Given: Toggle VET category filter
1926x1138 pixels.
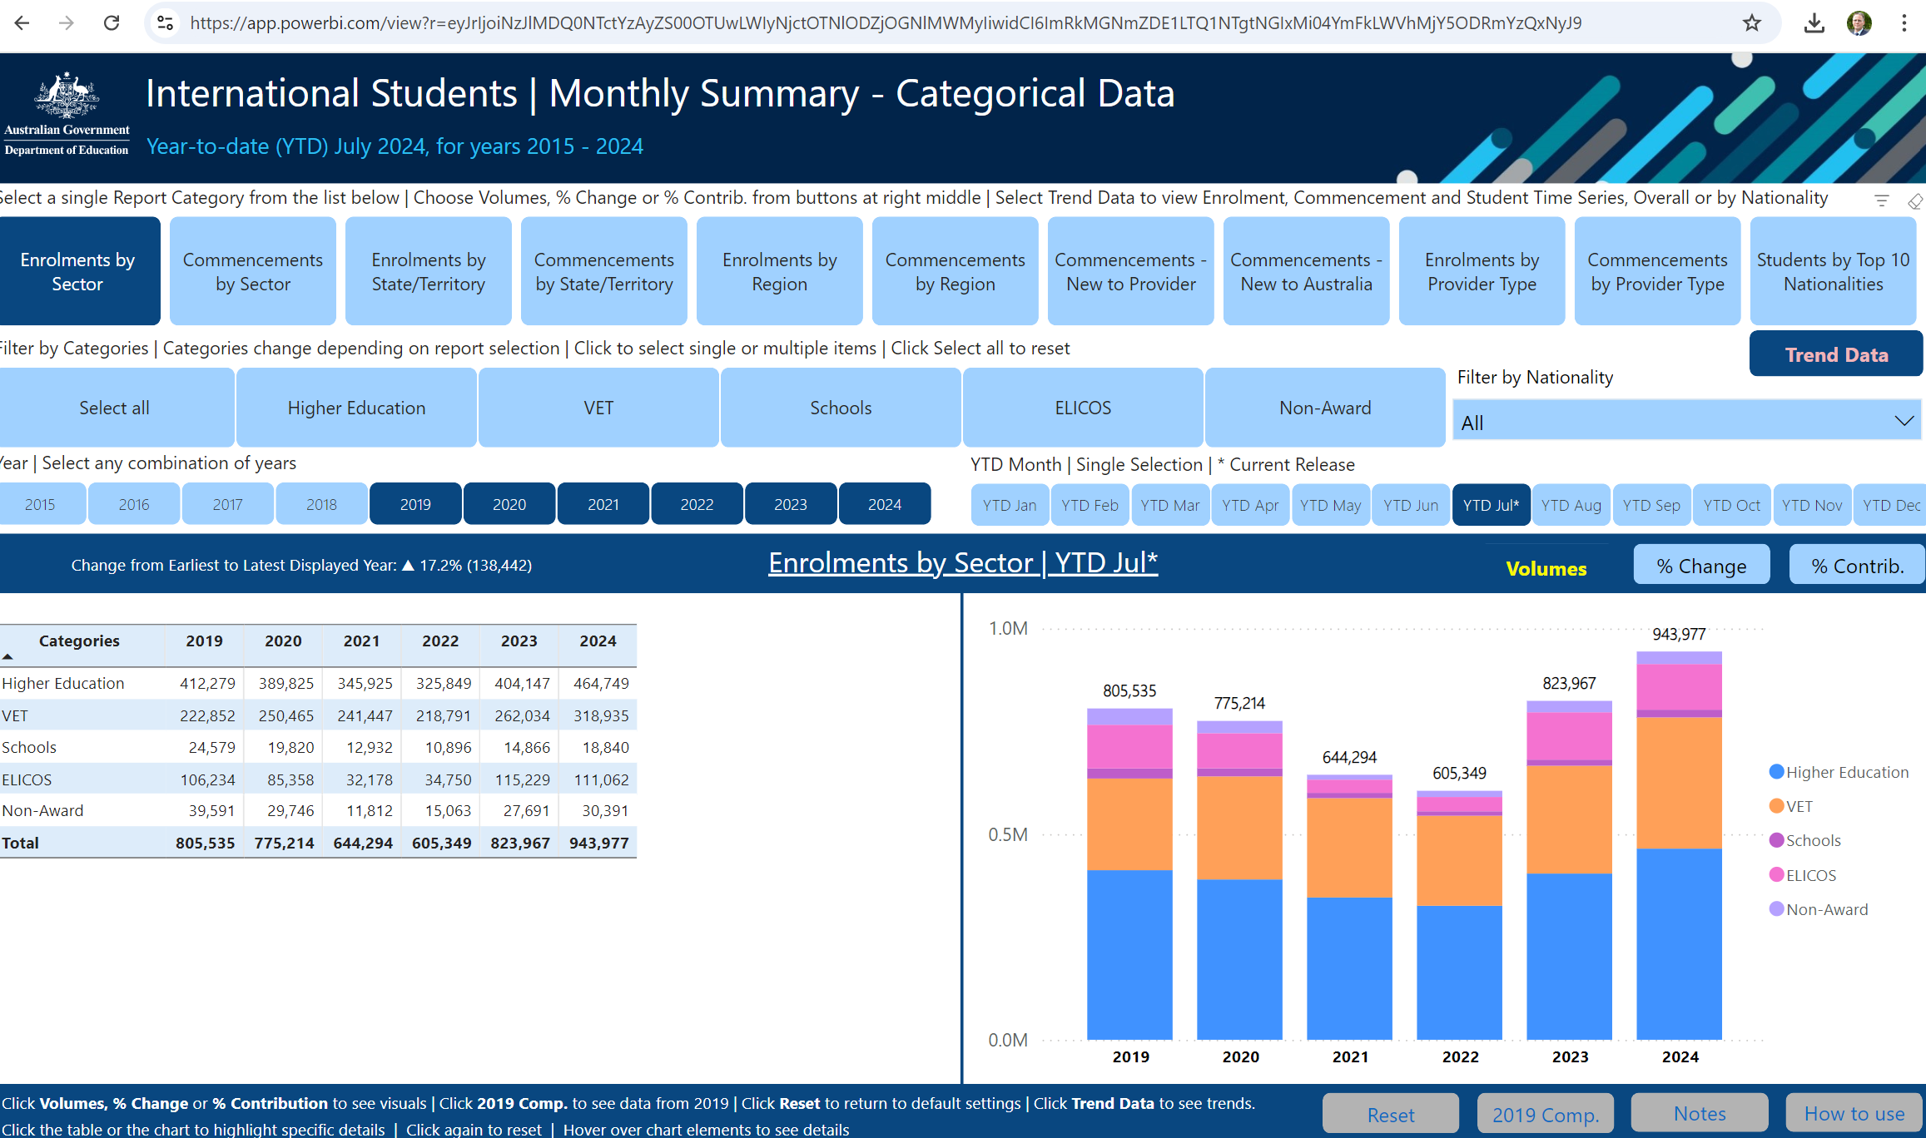Looking at the screenshot, I should (x=598, y=408).
